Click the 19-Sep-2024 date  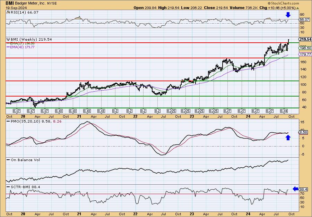[16, 8]
